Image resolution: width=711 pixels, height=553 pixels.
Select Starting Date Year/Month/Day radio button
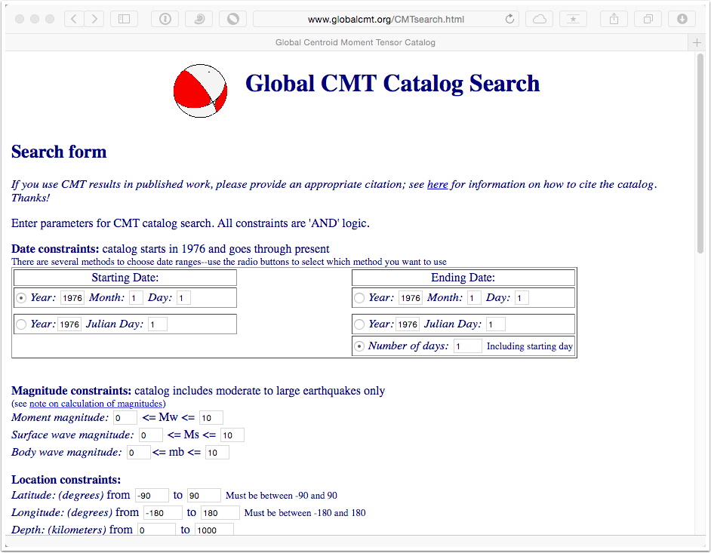[21, 298]
